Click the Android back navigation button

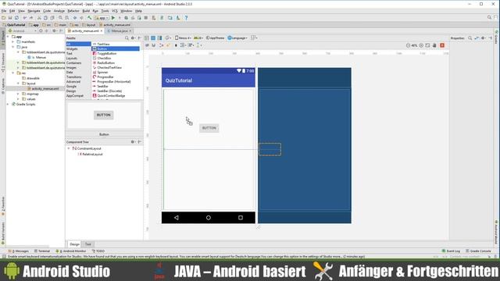177,218
